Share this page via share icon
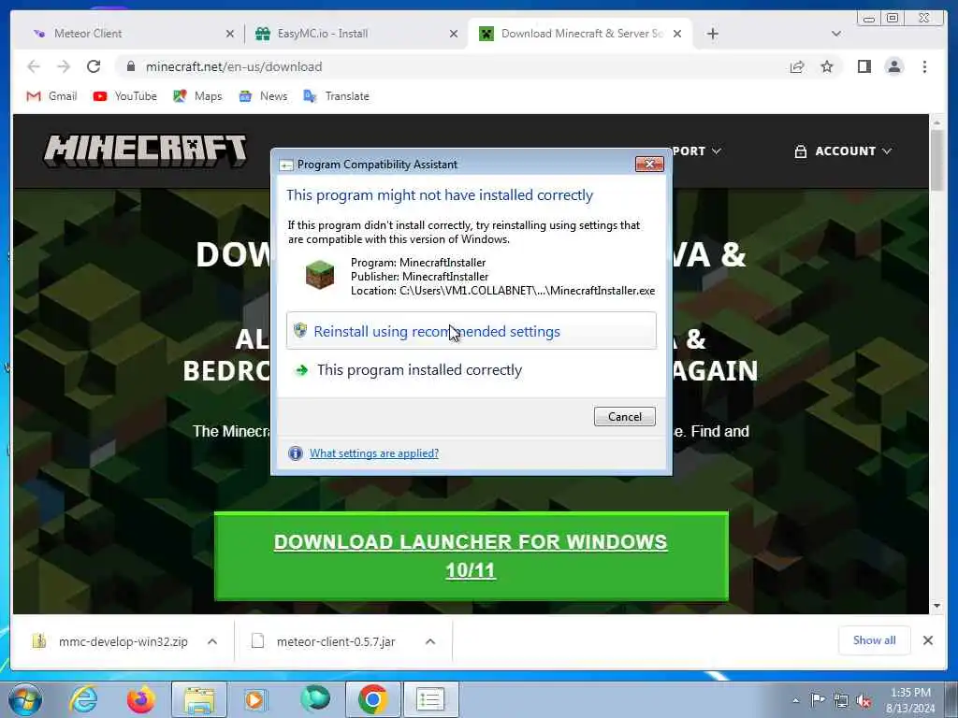This screenshot has height=718, width=958. pos(797,66)
